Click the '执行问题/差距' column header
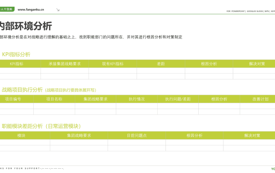Viewport: 275px width, 173px height. click(x=178, y=99)
